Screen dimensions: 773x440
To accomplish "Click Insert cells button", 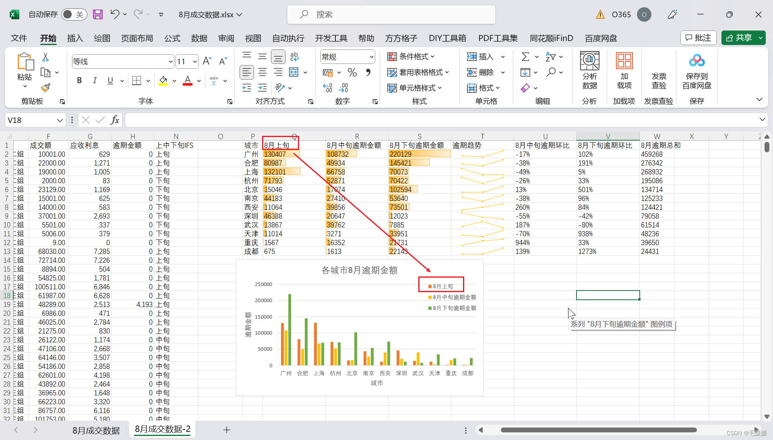I will (x=481, y=57).
